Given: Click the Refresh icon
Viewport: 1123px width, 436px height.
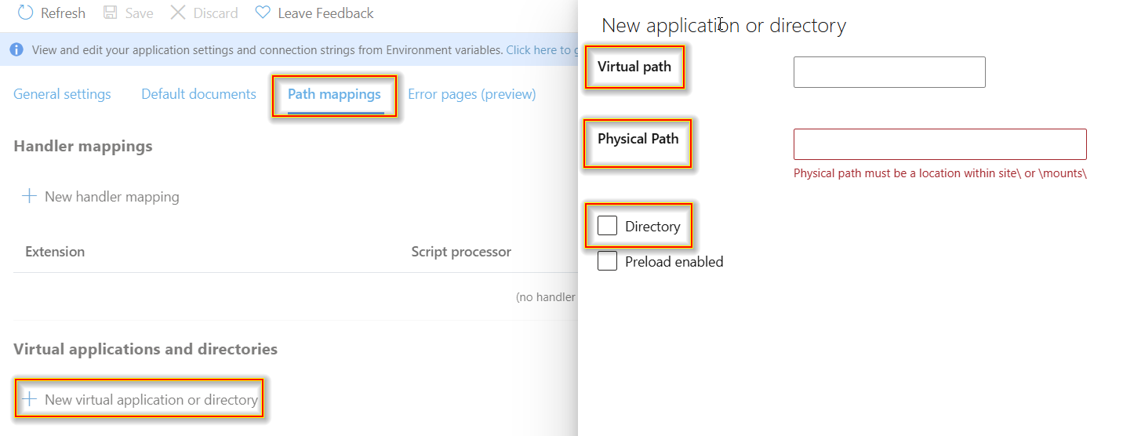Looking at the screenshot, I should [x=25, y=13].
